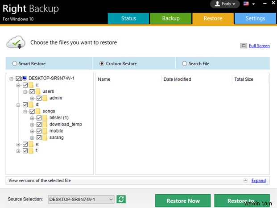This screenshot has width=277, height=208.
Task: Expand the e: drive tree node
Action: (18, 144)
